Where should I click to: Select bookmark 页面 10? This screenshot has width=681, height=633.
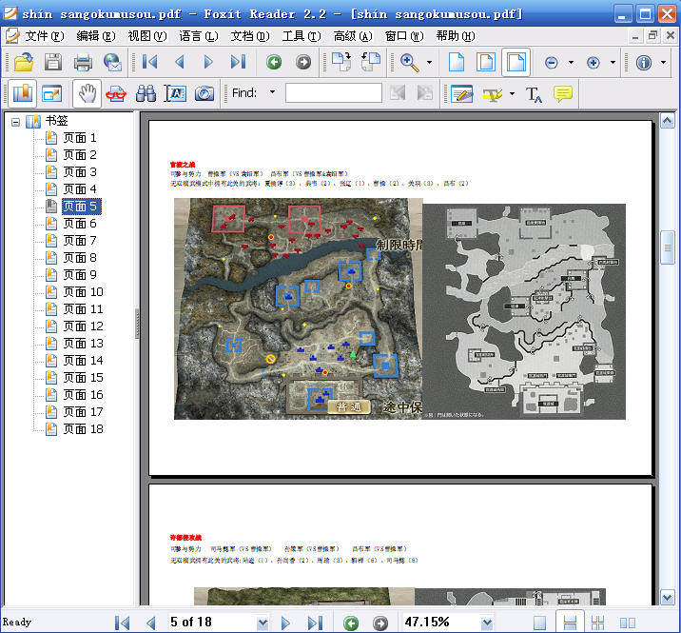(x=84, y=291)
